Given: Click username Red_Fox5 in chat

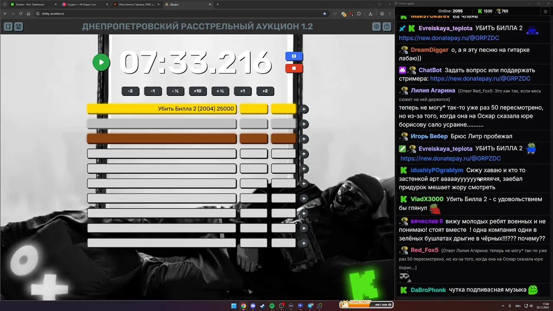Looking at the screenshot, I should [424, 250].
